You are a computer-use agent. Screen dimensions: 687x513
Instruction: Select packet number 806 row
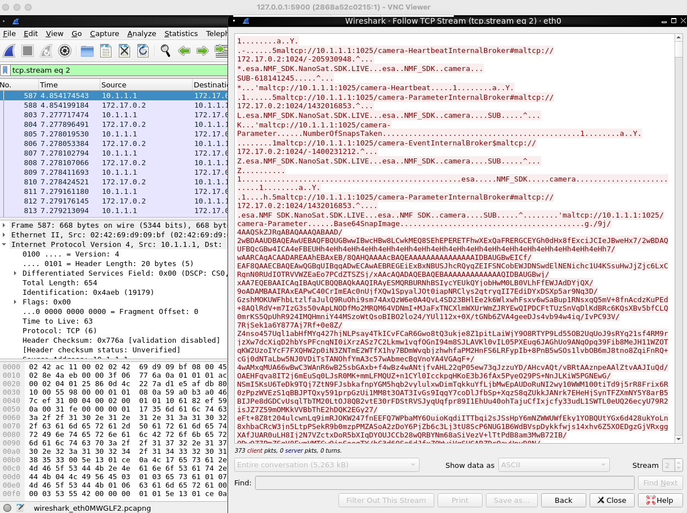pos(114,144)
